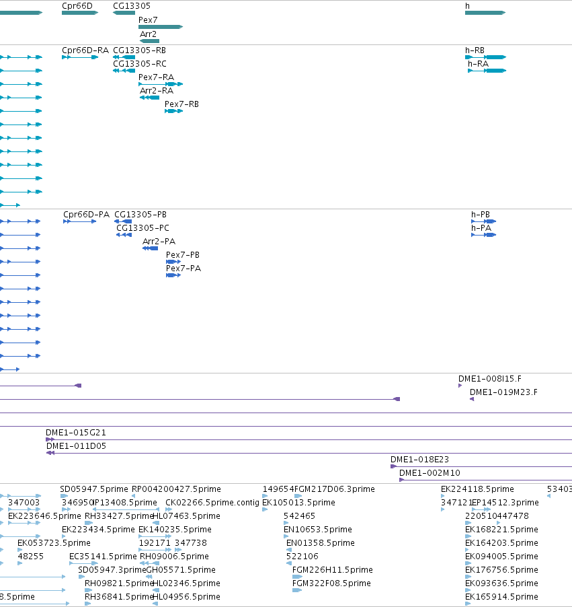This screenshot has height=607, width=572.
Task: Click the DME1-019M23.F BAC label
Action: pyautogui.click(x=503, y=392)
